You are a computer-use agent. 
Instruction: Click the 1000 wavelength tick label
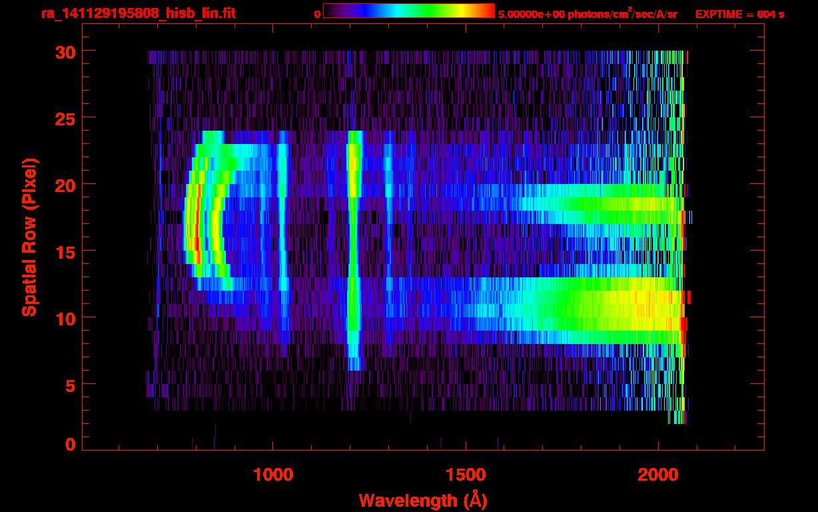273,474
